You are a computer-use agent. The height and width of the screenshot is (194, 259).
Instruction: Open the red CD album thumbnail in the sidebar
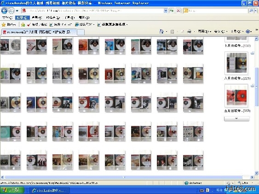(x=236, y=96)
